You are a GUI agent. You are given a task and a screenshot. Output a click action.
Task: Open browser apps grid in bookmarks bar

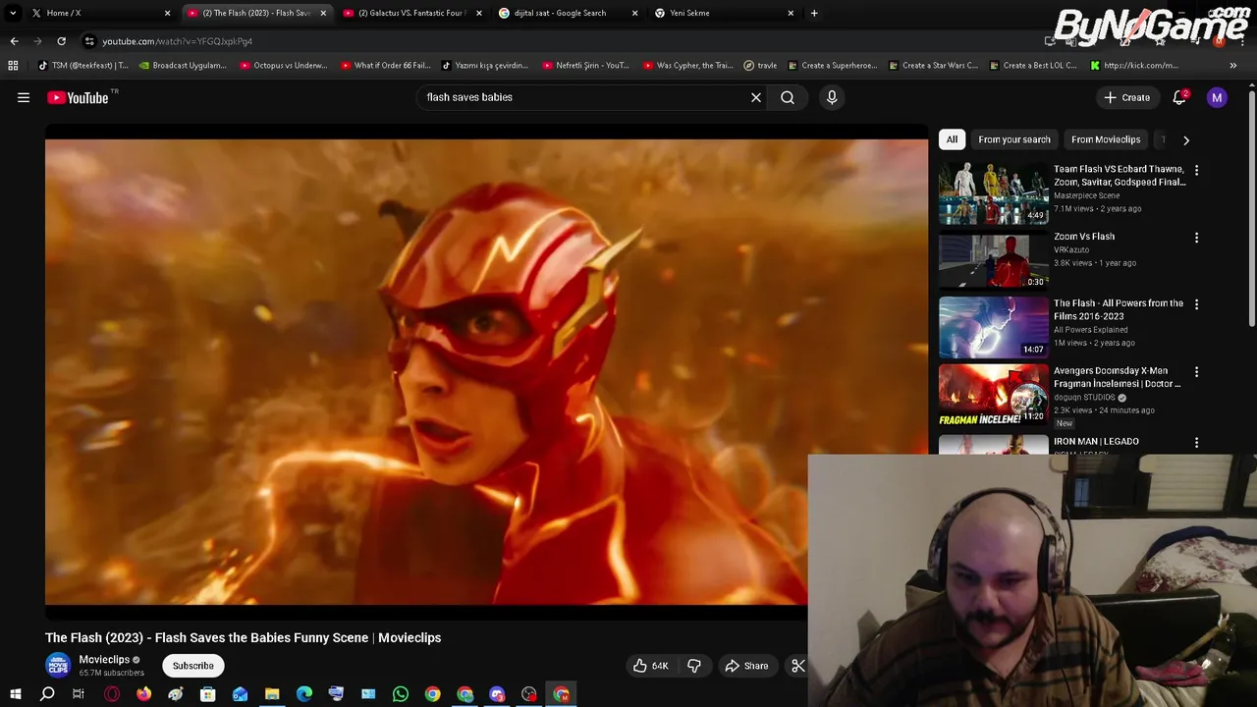click(x=13, y=66)
